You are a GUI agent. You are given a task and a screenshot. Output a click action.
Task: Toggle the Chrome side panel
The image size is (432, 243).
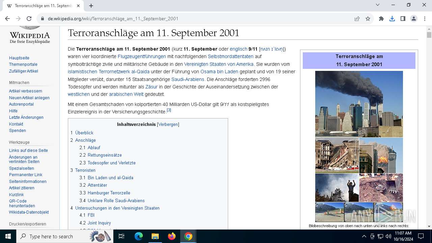point(403,19)
